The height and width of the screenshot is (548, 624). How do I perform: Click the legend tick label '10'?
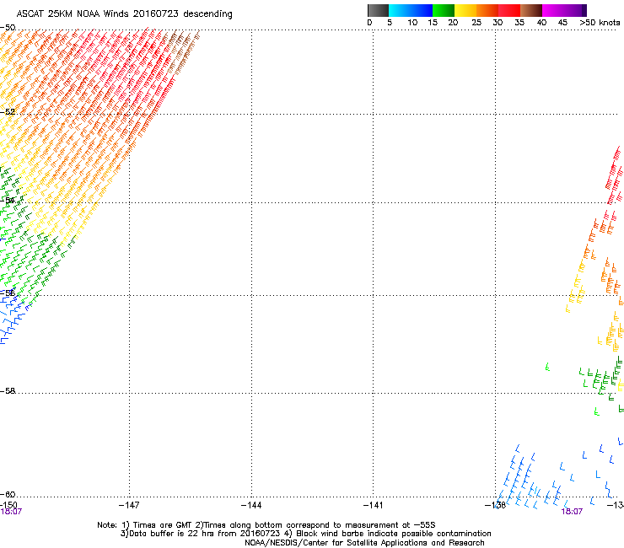click(x=412, y=23)
